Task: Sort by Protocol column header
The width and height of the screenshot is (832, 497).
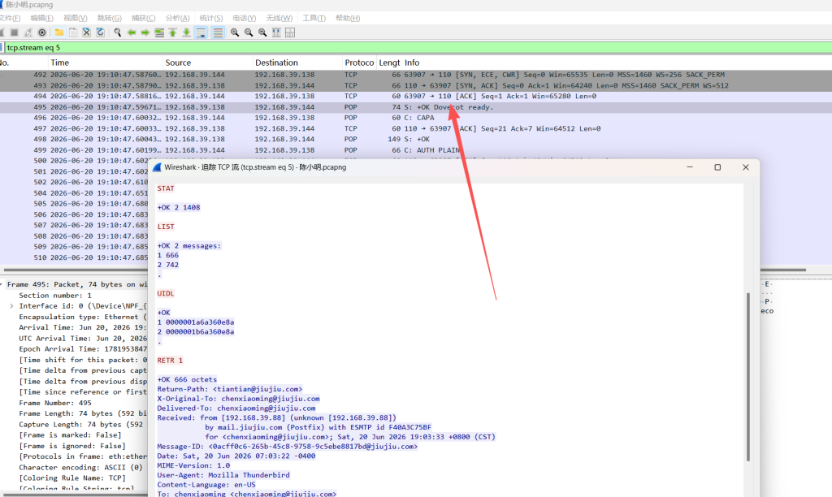Action: (x=359, y=63)
